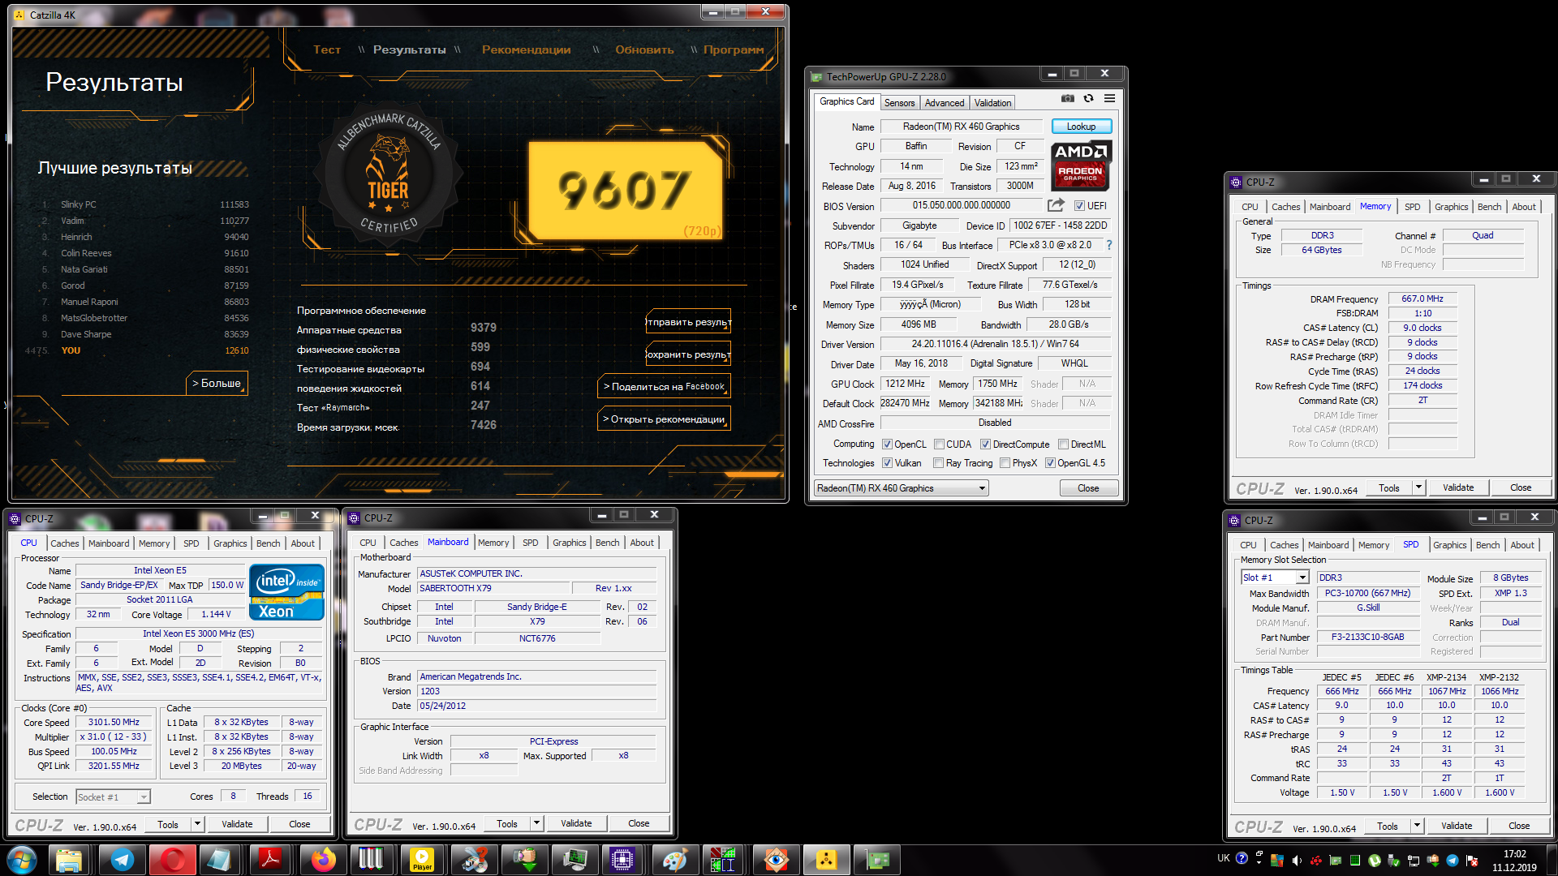
Task: Toggle the Ray Tracing checkbox
Action: click(939, 463)
